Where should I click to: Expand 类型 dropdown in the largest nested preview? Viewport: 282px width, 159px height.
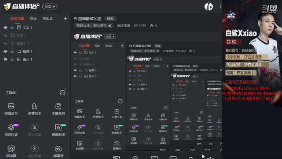(110, 37)
